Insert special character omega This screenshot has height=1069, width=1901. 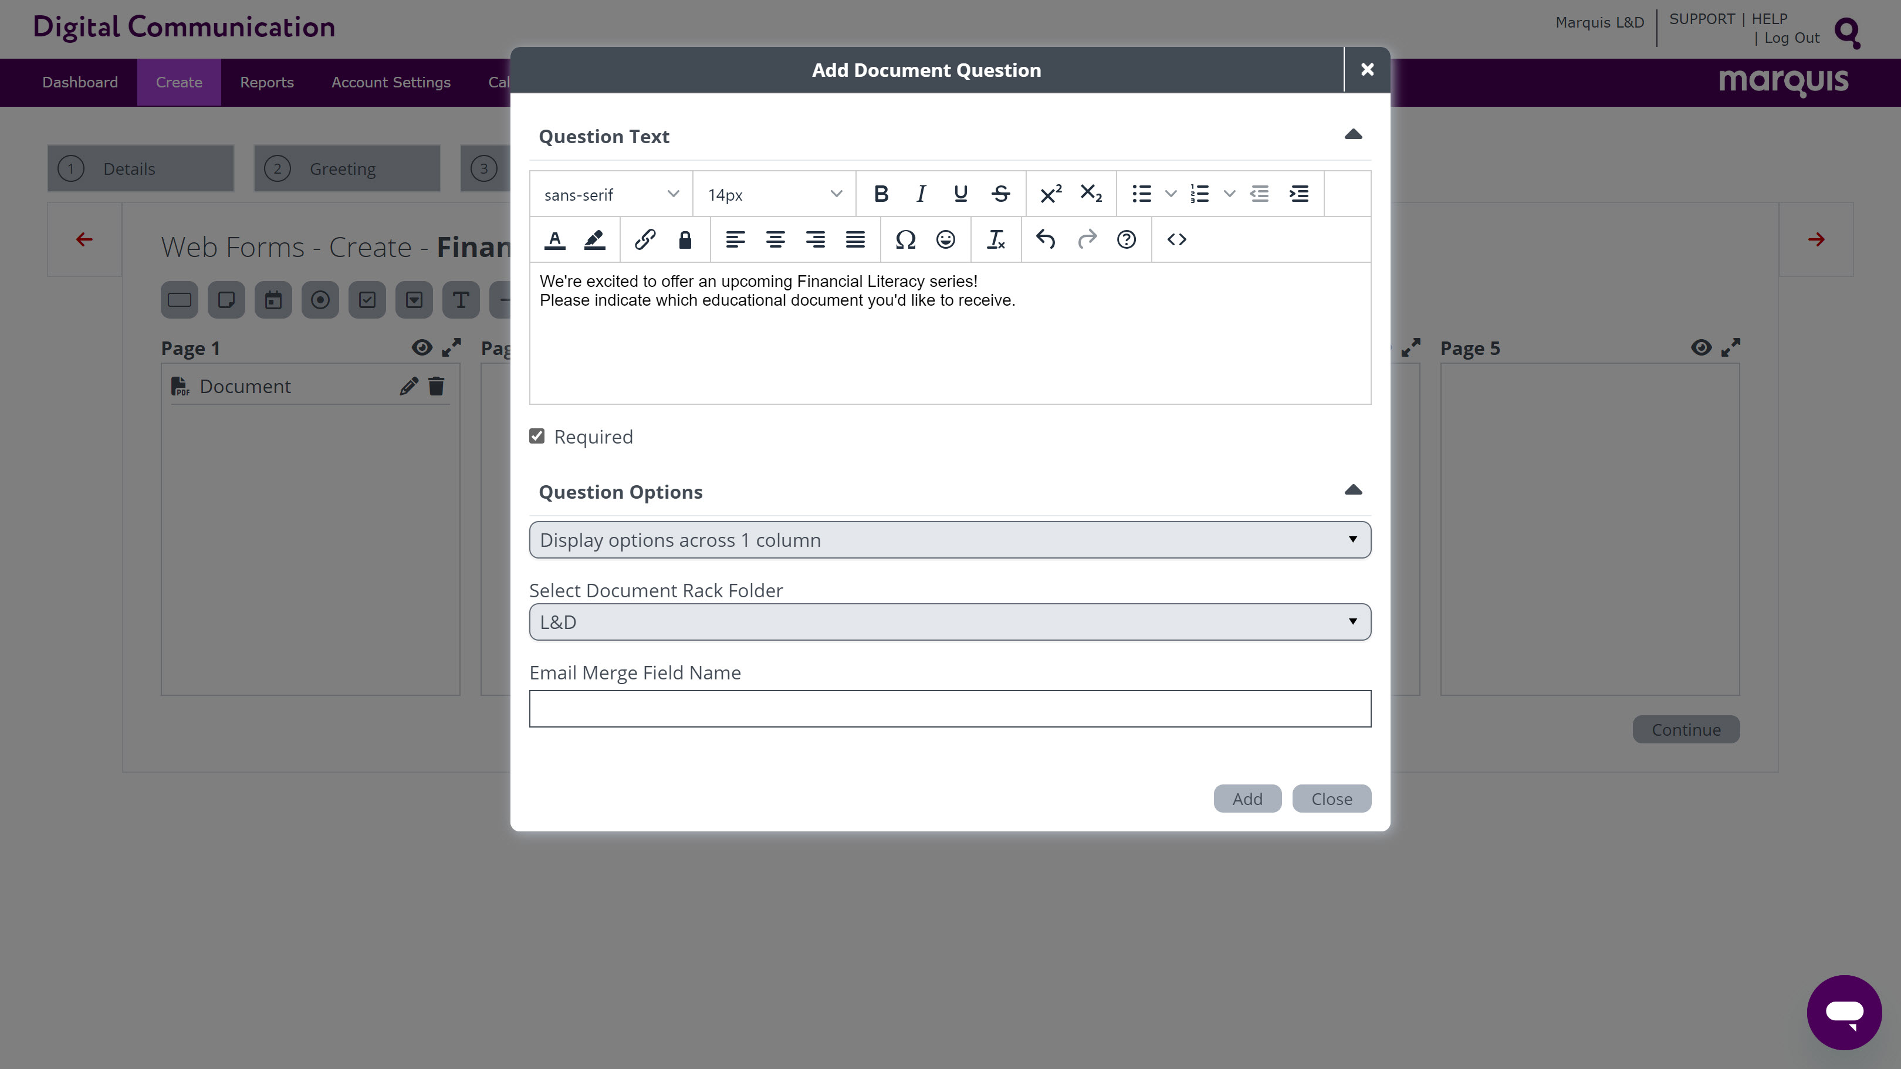point(905,240)
